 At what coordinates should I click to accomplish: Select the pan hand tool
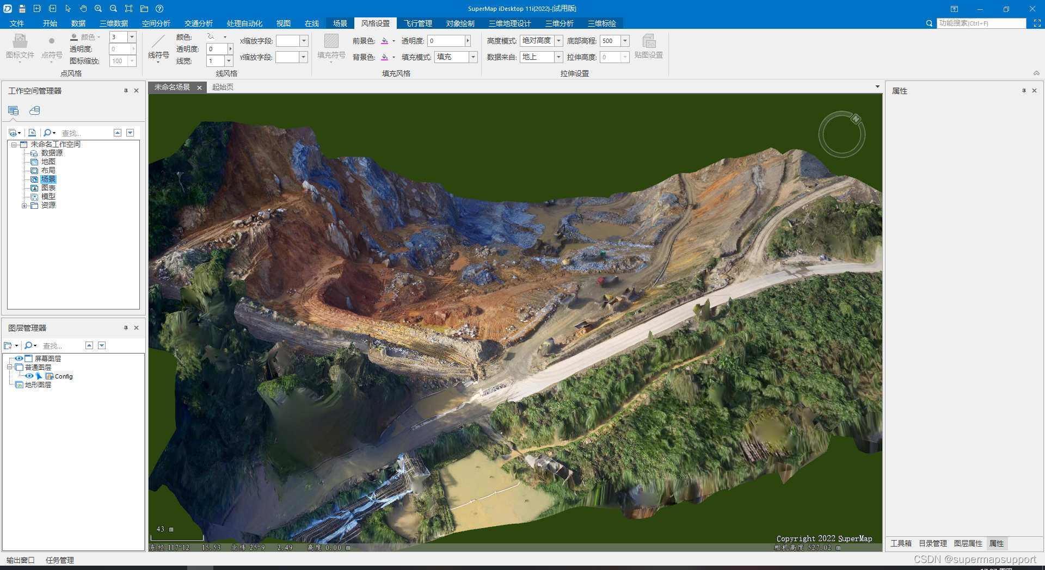click(83, 9)
